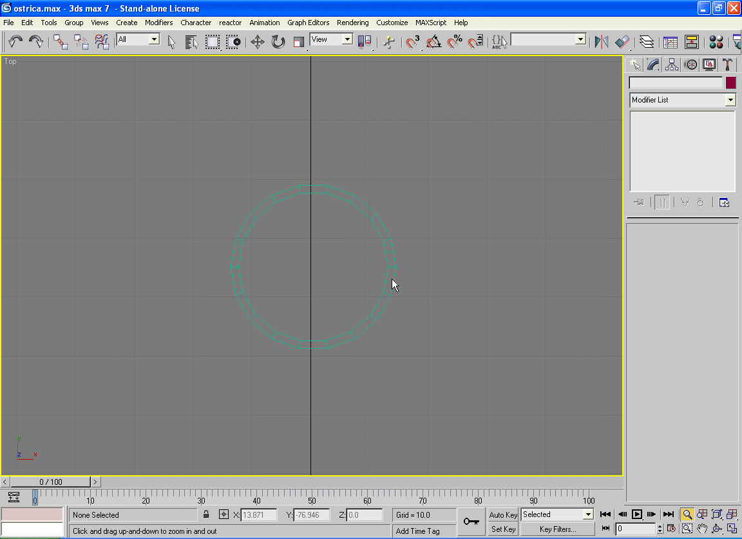Open the View reference coordinate dropdown

click(x=347, y=39)
